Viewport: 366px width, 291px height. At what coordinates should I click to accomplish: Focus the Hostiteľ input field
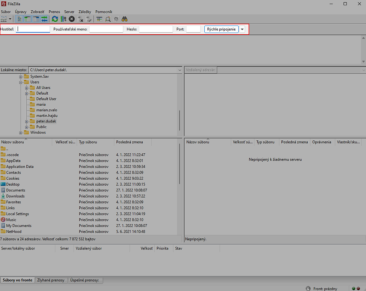(x=33, y=29)
